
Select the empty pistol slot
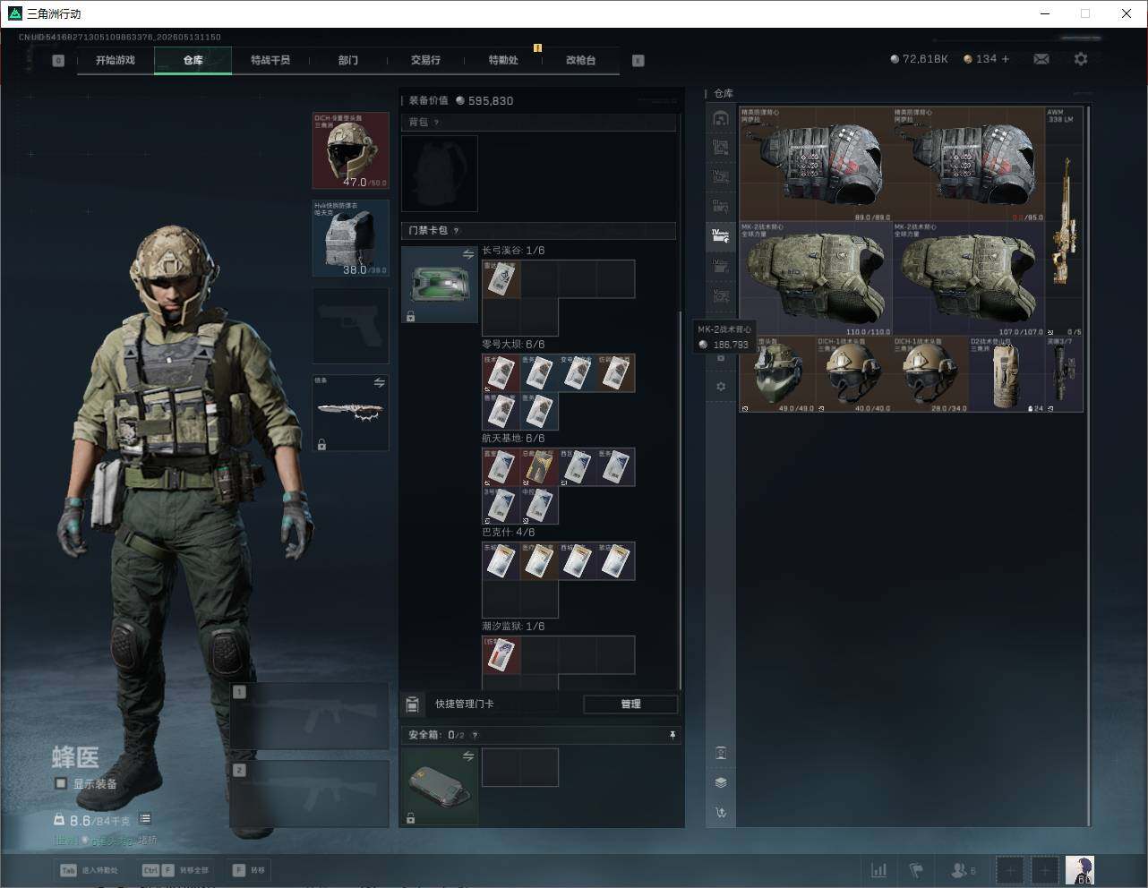[350, 326]
